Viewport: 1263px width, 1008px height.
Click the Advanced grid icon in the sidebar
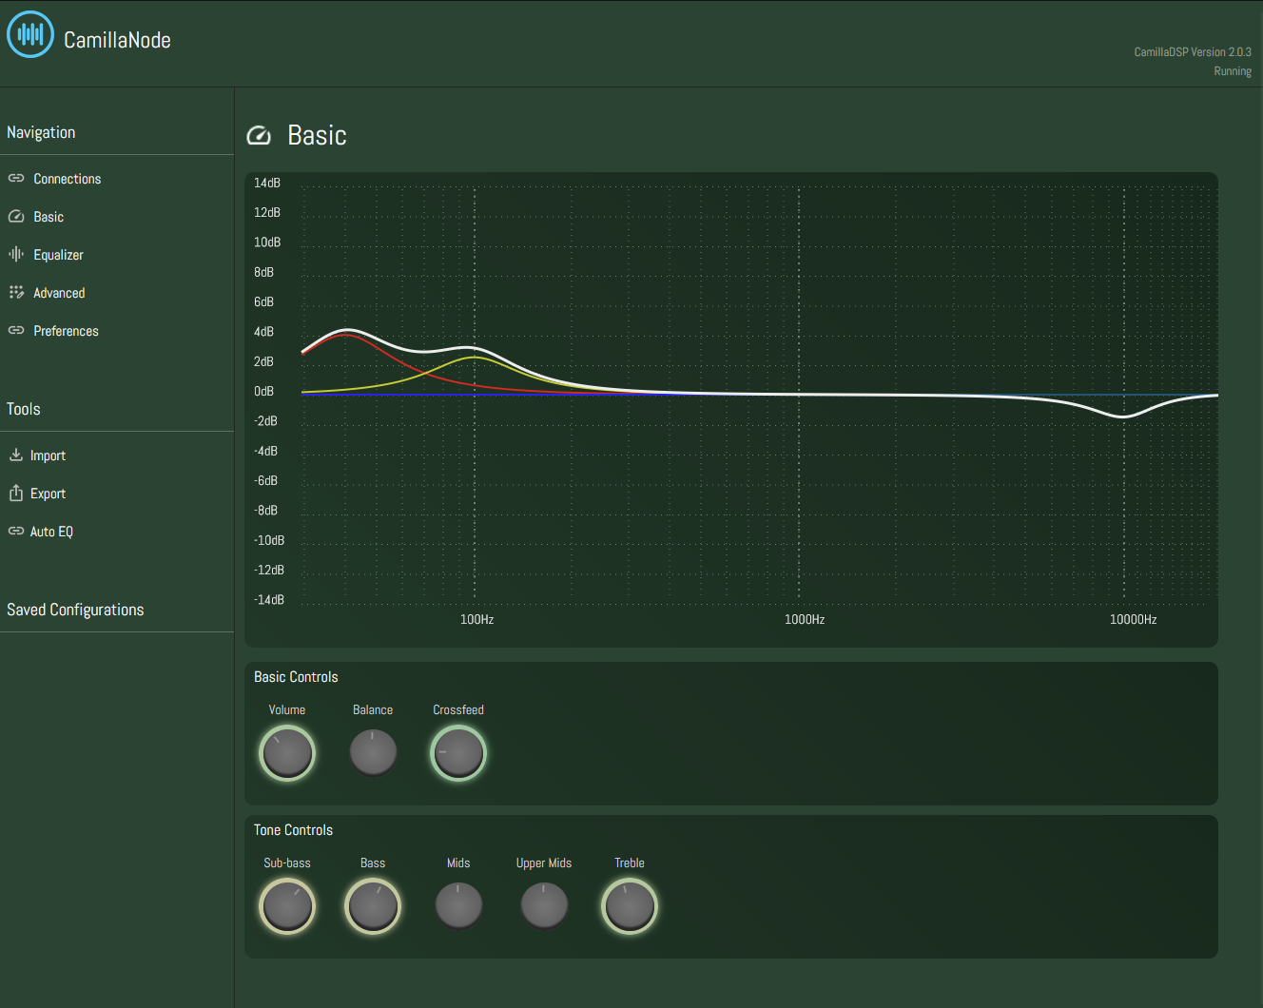click(16, 293)
